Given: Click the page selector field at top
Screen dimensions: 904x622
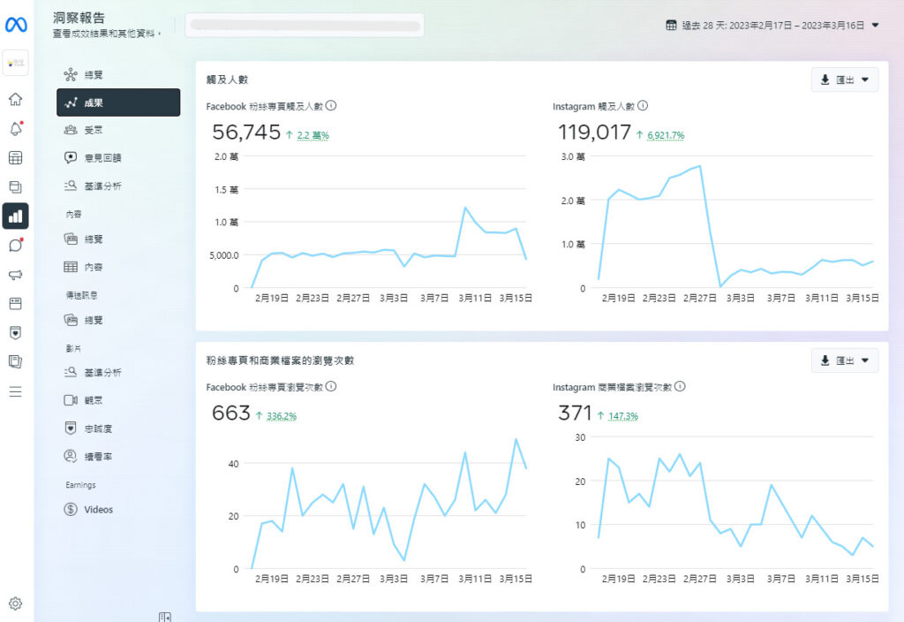Looking at the screenshot, I should coord(305,25).
